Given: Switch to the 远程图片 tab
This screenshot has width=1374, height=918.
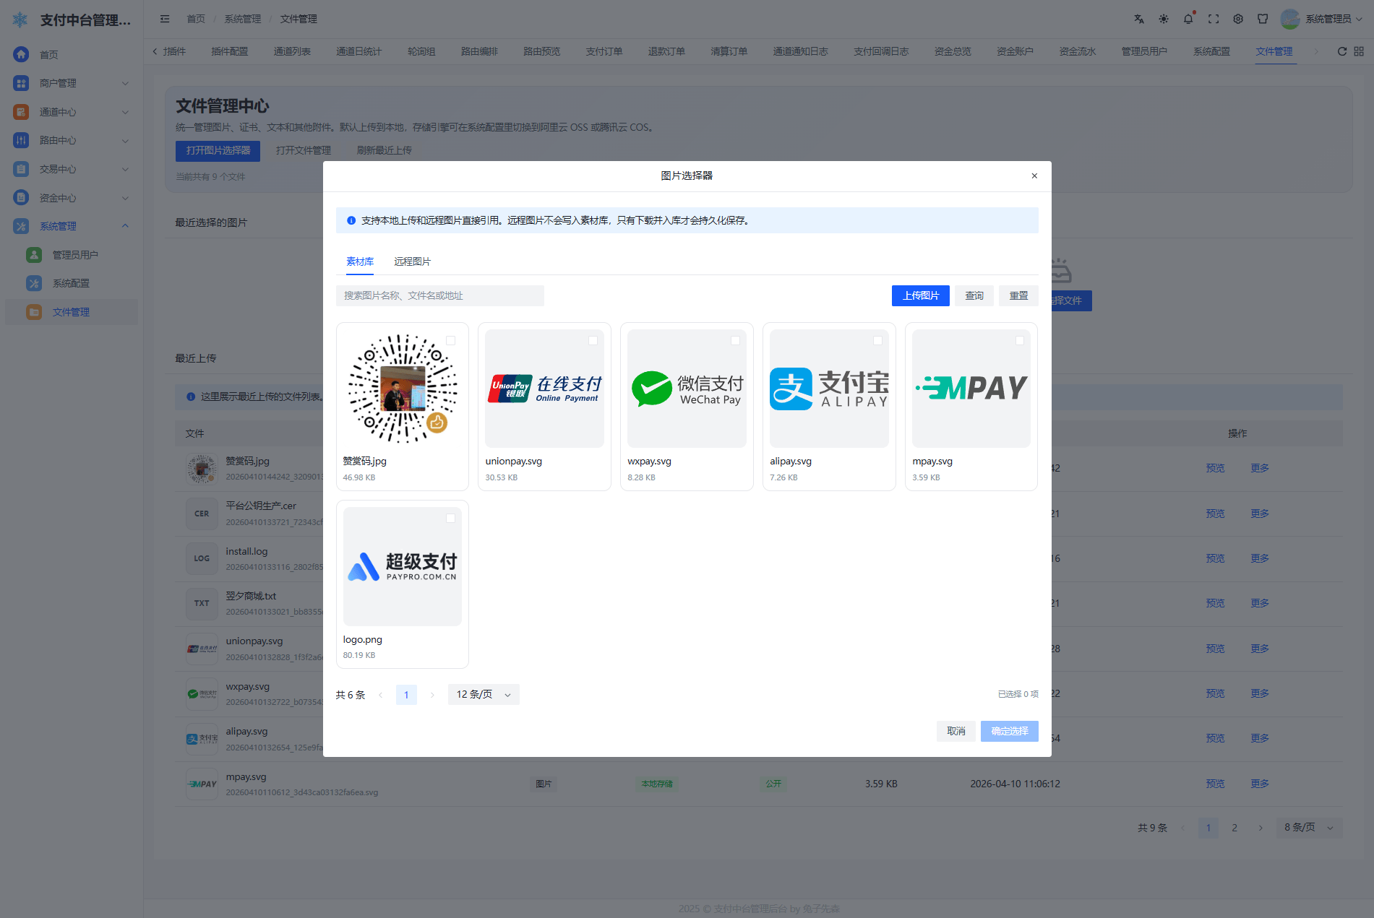Looking at the screenshot, I should 412,261.
